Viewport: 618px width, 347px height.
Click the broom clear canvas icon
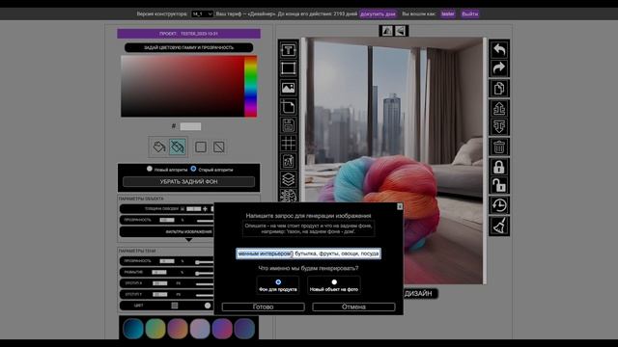[x=499, y=226]
